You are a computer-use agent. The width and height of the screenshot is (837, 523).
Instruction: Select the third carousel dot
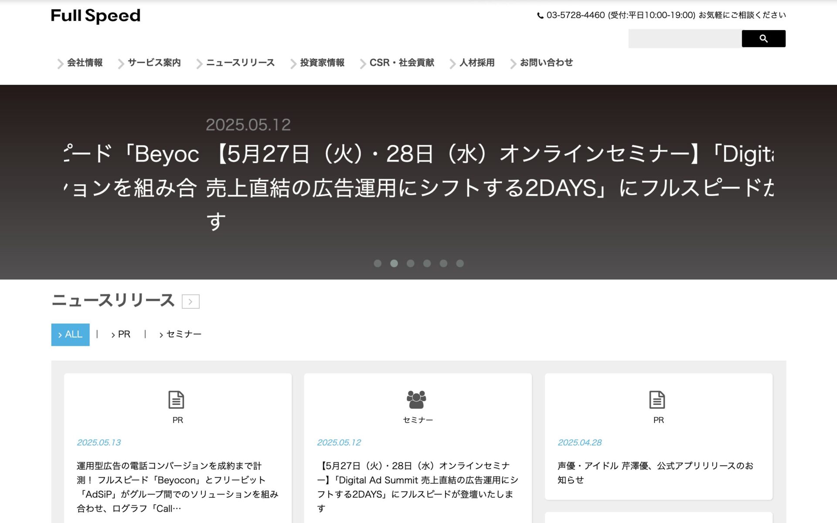coord(411,263)
